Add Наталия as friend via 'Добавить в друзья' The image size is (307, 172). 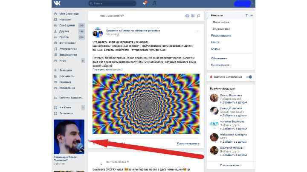[x=234, y=129]
